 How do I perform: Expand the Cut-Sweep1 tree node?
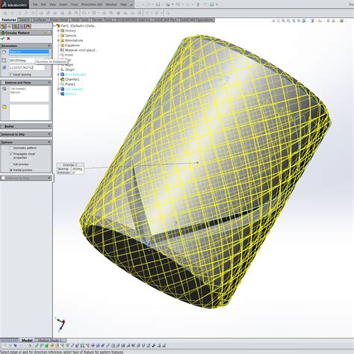58,89
